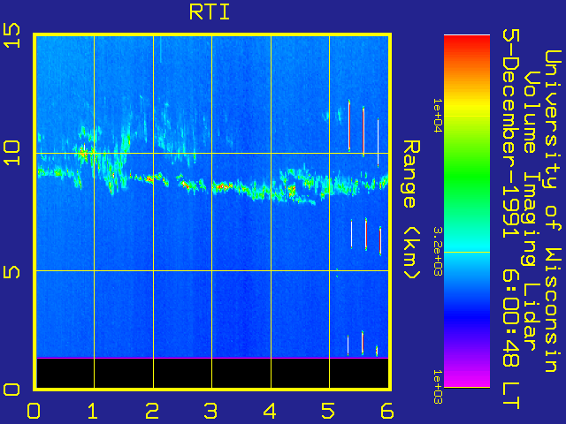This screenshot has height=424, width=566.
Task: Click the black no-data band in the plot
Action: pyautogui.click(x=212, y=373)
